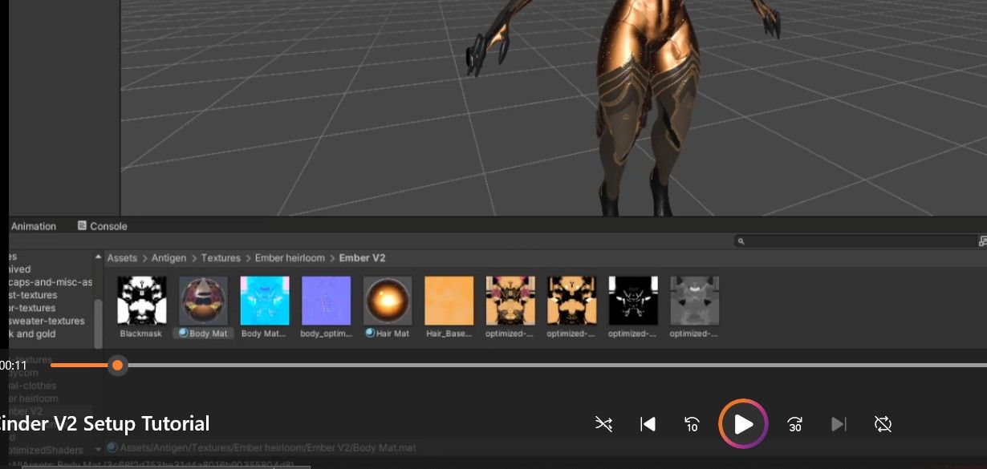Image resolution: width=987 pixels, height=469 pixels.
Task: Click the Ember V2 breadcrumb
Action: tap(362, 258)
